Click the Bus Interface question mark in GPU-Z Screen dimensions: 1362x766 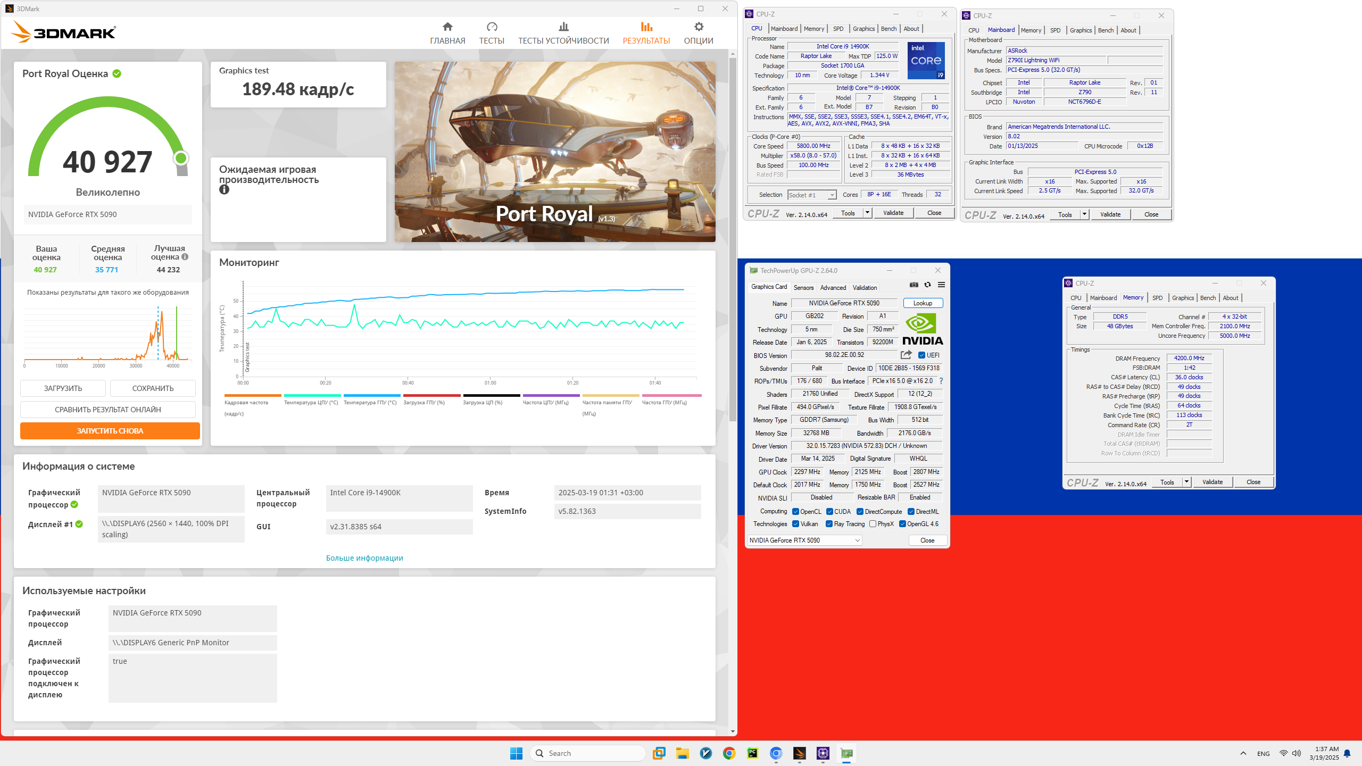[x=941, y=381]
